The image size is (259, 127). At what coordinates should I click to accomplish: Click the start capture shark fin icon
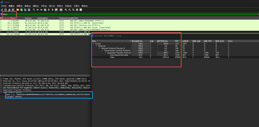tap(2, 10)
